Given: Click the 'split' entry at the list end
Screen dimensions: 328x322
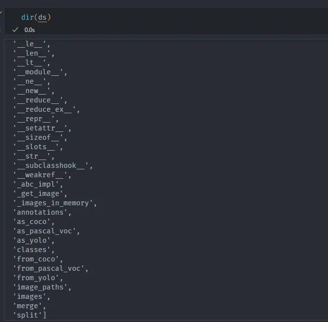Looking at the screenshot, I should (30, 315).
